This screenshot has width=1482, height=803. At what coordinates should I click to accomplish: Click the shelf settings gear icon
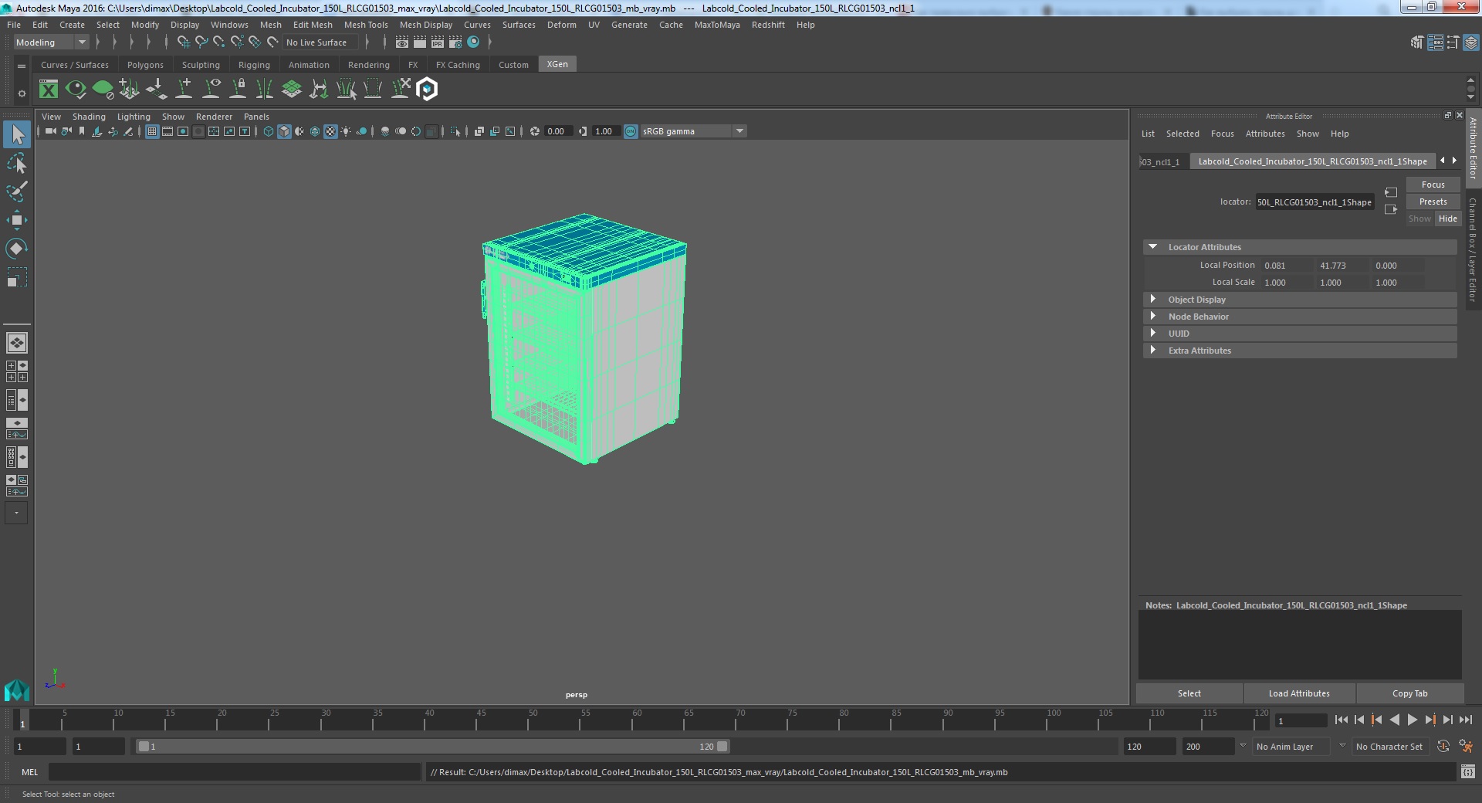(x=22, y=93)
